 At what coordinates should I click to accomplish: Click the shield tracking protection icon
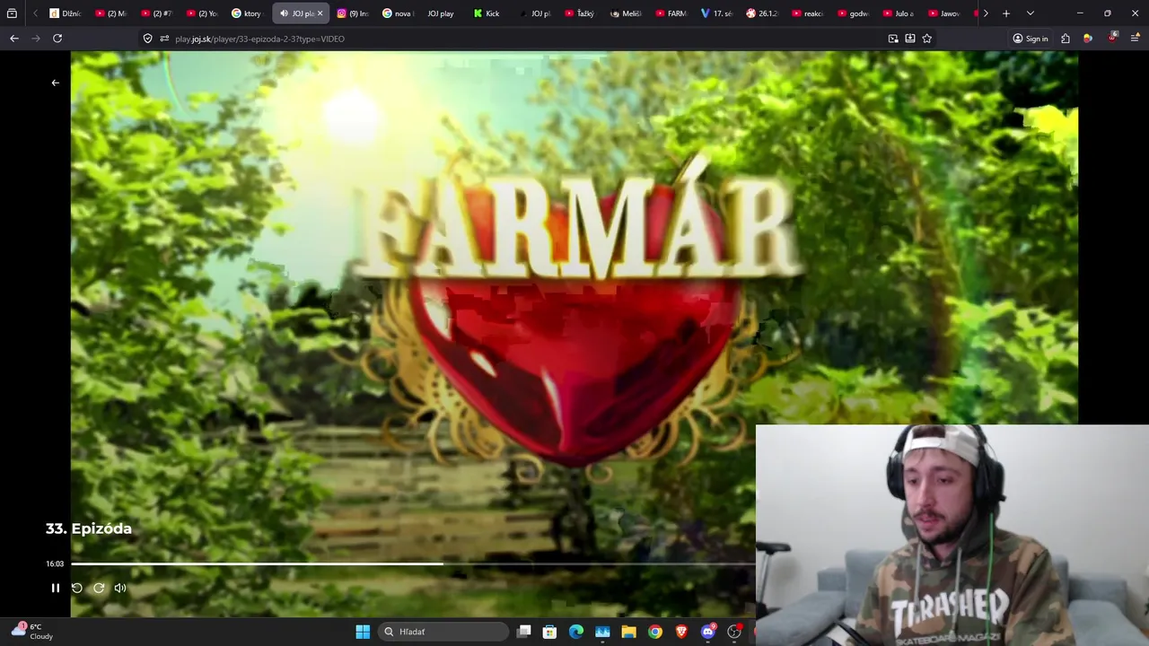pyautogui.click(x=148, y=39)
